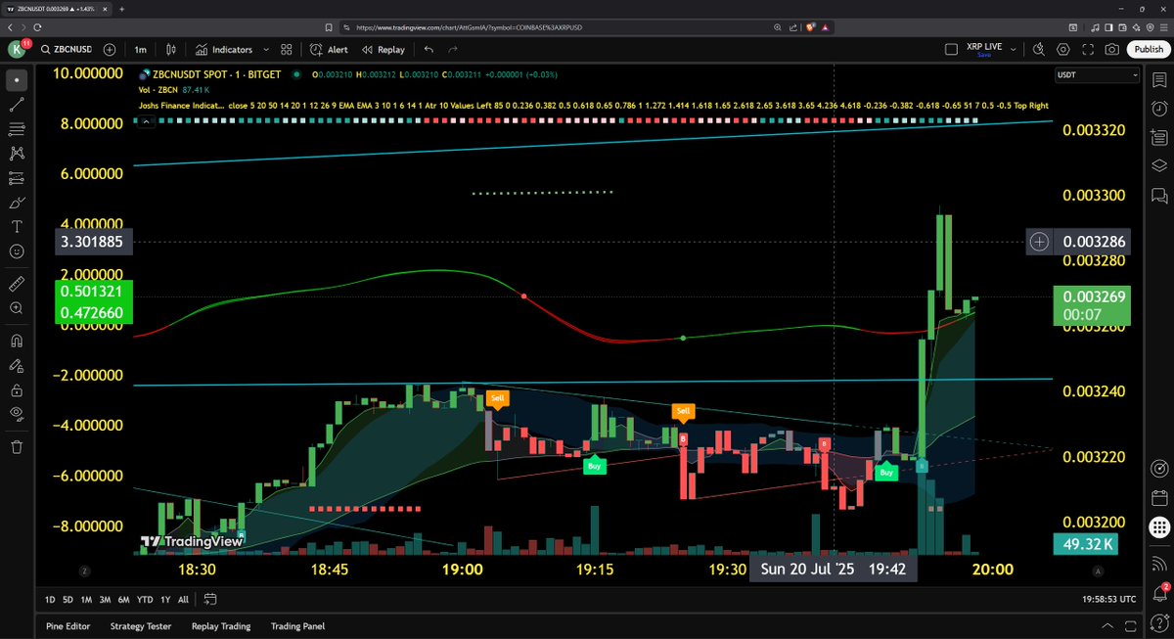Select the trend line drawing tool

tap(17, 104)
